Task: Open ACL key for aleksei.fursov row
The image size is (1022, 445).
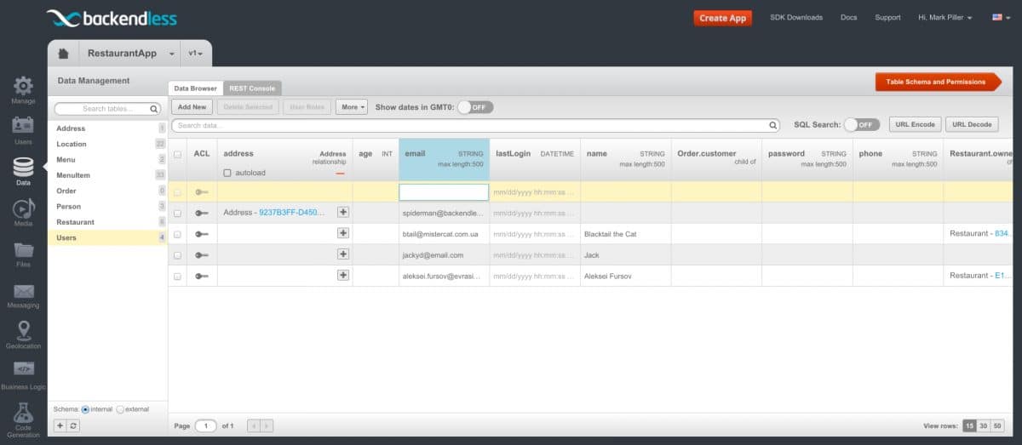Action: pos(202,276)
